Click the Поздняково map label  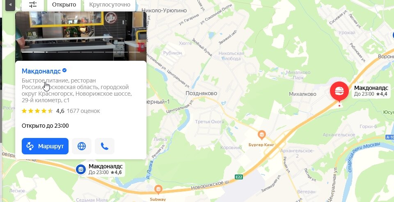point(201,93)
